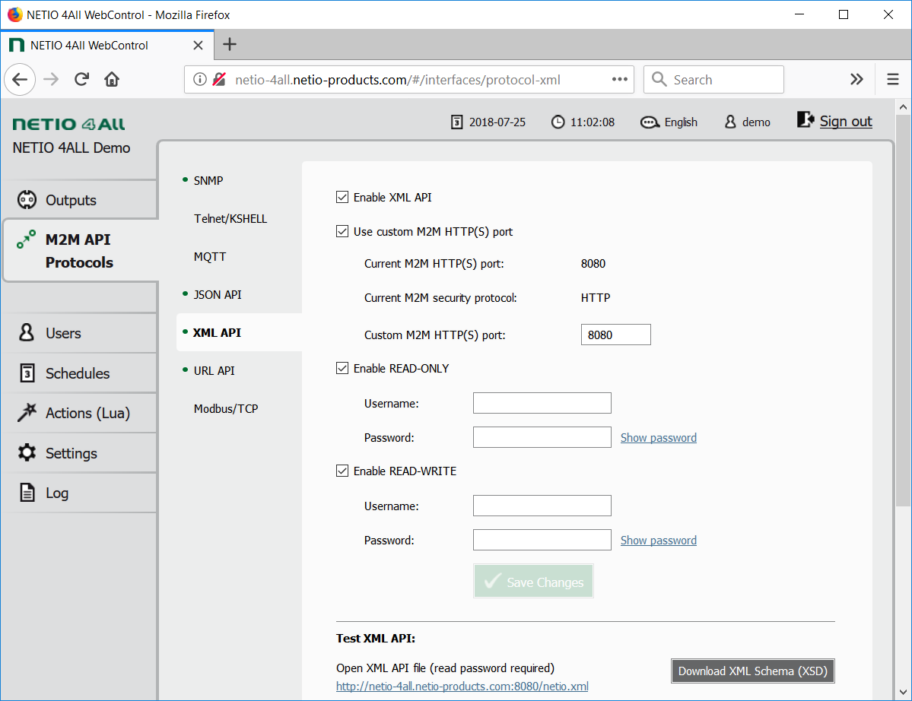Select the URL API protocol
The width and height of the screenshot is (912, 701).
click(214, 371)
